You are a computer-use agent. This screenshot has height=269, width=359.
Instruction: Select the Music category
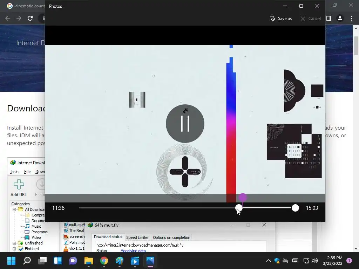[36, 226]
